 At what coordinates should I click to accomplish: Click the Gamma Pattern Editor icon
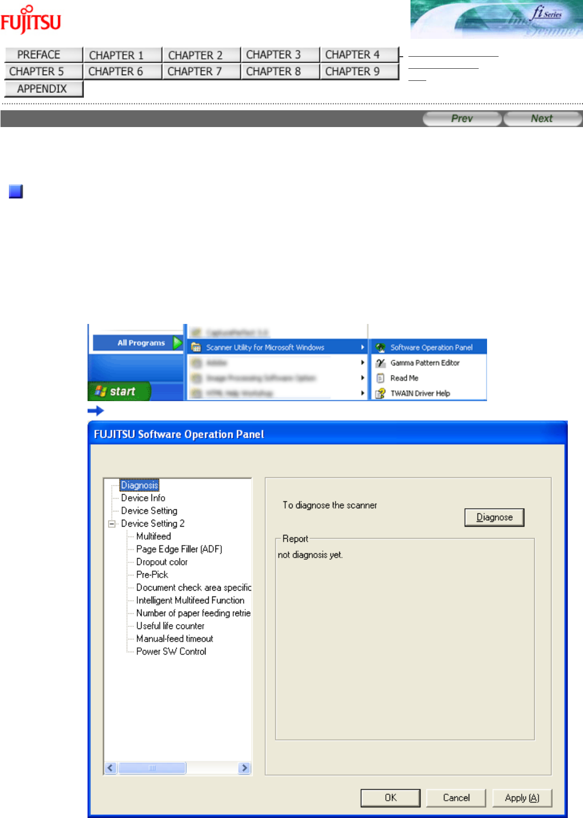(x=381, y=363)
